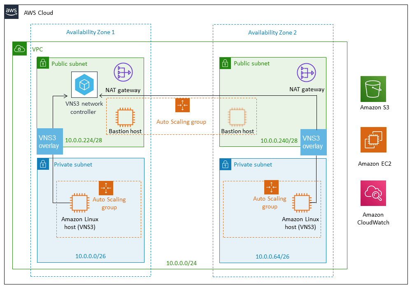Click lock icon of Zone 1 private subnet

coord(43,164)
